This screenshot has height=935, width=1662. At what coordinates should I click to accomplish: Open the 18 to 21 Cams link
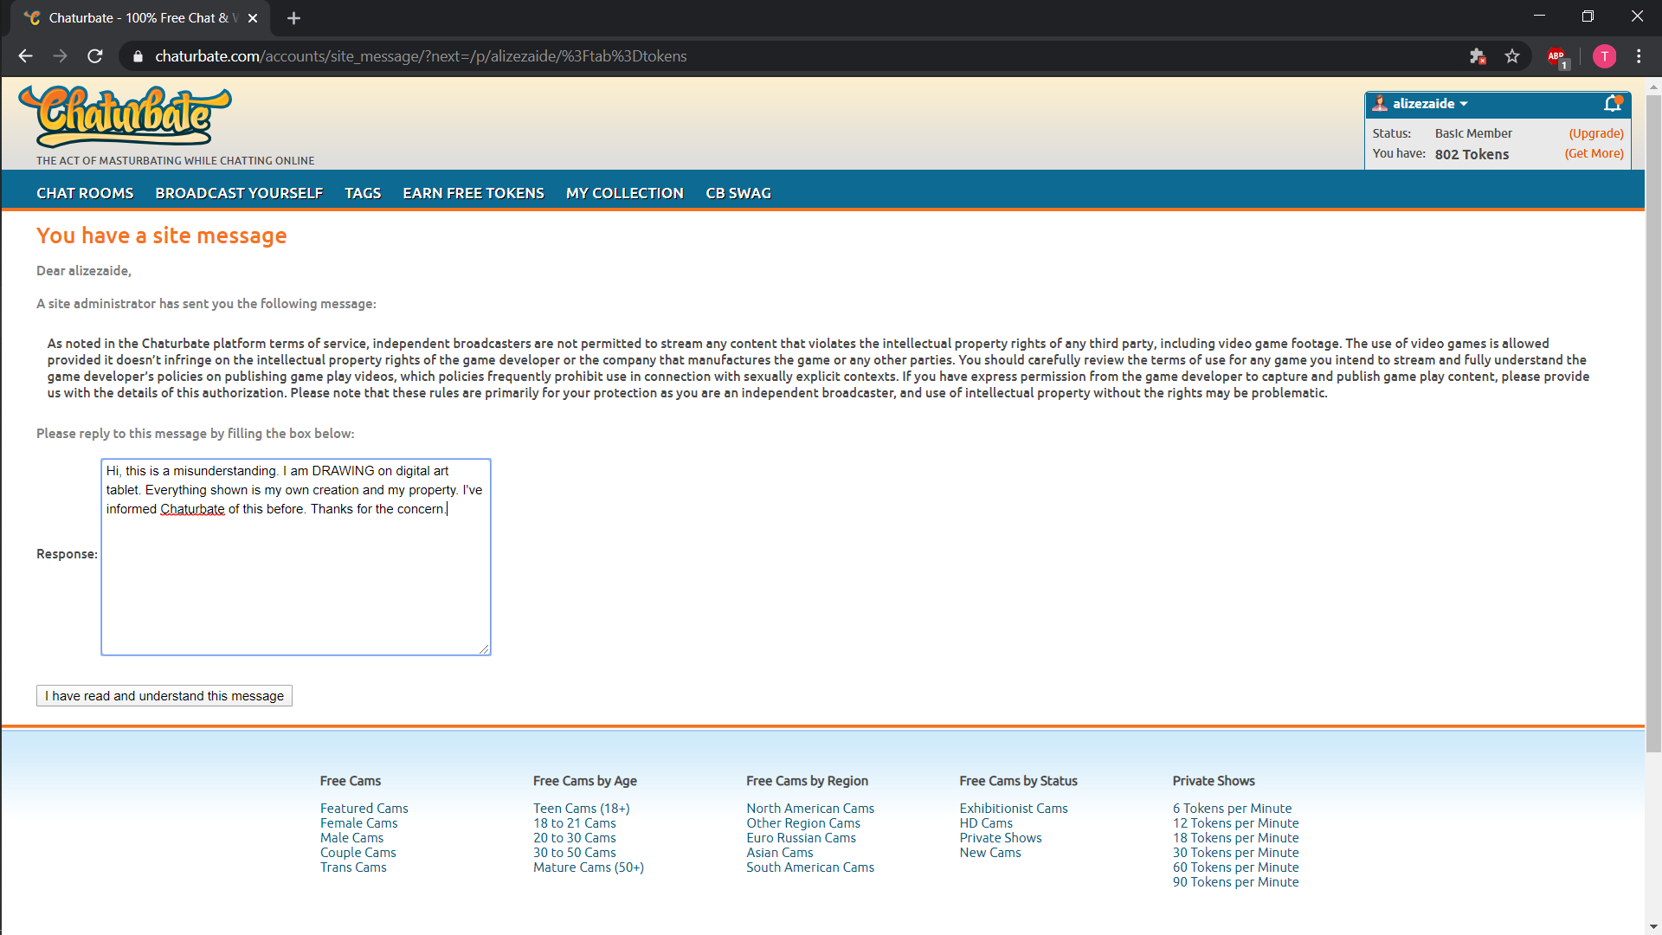coord(575,822)
